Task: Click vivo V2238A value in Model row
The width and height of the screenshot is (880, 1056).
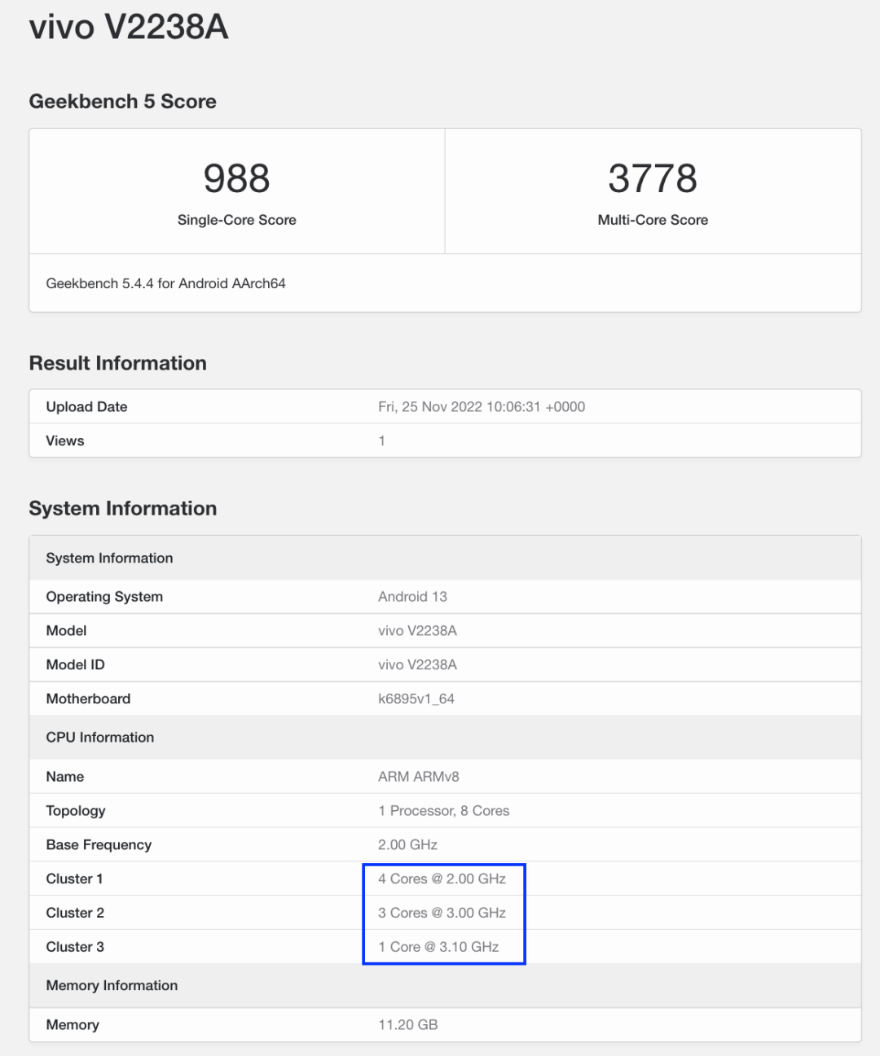Action: [x=417, y=630]
